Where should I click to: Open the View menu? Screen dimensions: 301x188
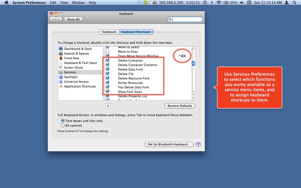click(64, 3)
